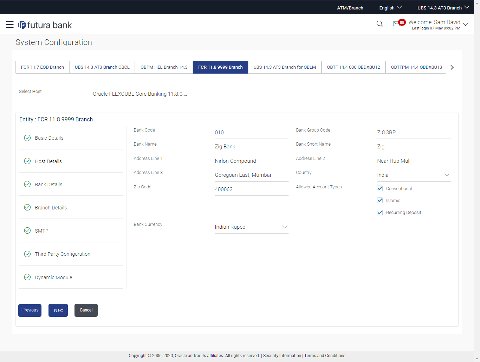This screenshot has height=362, width=480.
Task: Click the Bank Details checkmark icon
Action: pyautogui.click(x=27, y=184)
